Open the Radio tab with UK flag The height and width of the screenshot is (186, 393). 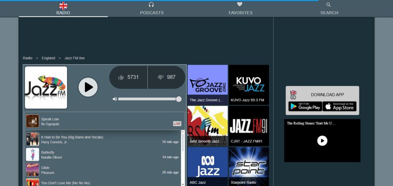63,9
